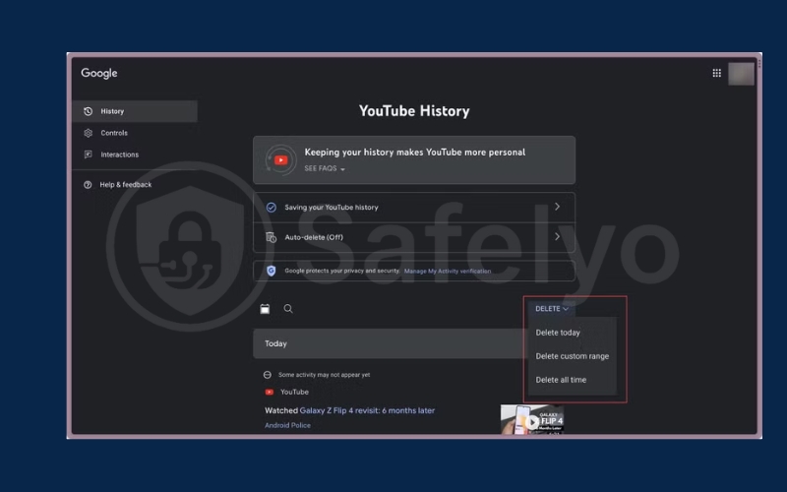The width and height of the screenshot is (787, 492).
Task: Click the YouTube label above watched item
Action: pyautogui.click(x=294, y=392)
